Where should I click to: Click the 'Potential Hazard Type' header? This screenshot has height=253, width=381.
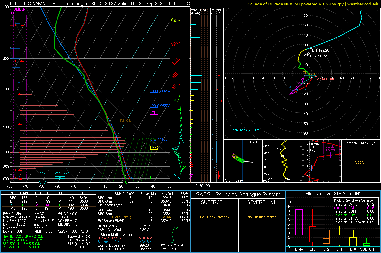click(361, 143)
